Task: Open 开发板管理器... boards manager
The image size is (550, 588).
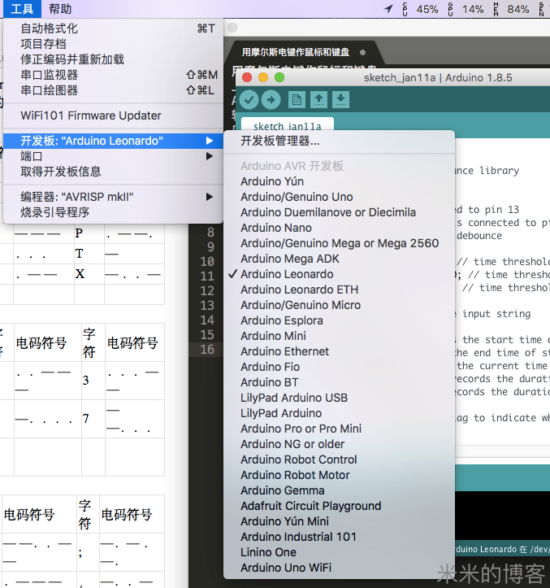Action: tap(279, 141)
